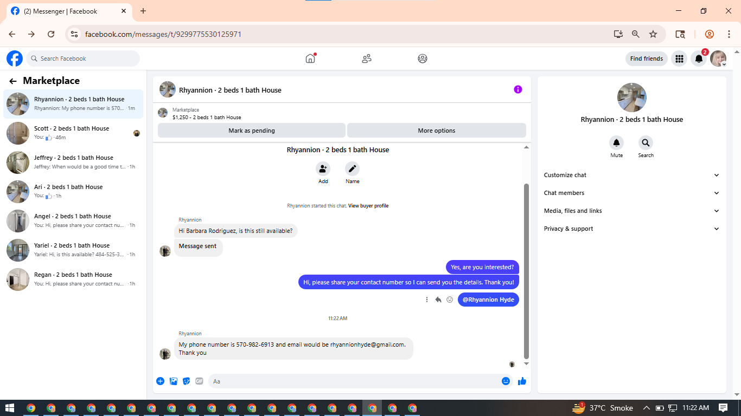Open account menu from profile picture

718,58
